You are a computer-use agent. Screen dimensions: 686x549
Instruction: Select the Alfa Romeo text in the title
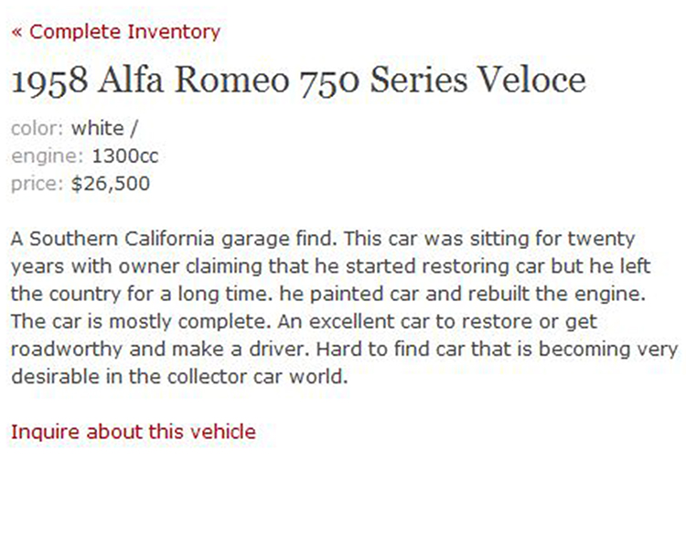193,80
